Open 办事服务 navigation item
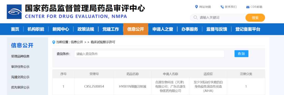This screenshot has height=95, width=284. [x=190, y=29]
